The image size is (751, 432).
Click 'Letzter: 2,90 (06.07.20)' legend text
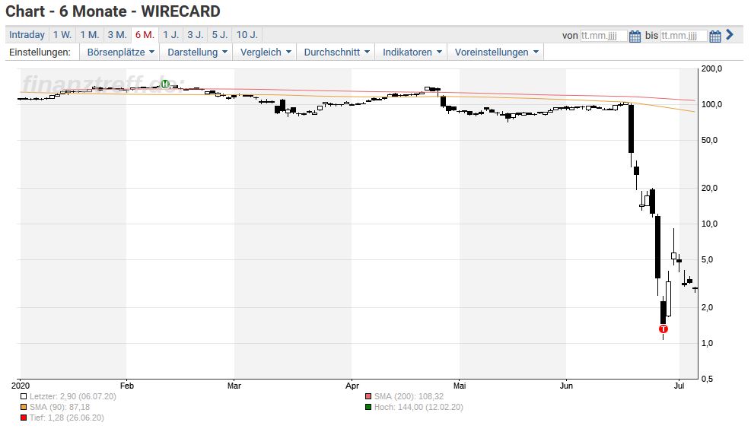pos(73,396)
